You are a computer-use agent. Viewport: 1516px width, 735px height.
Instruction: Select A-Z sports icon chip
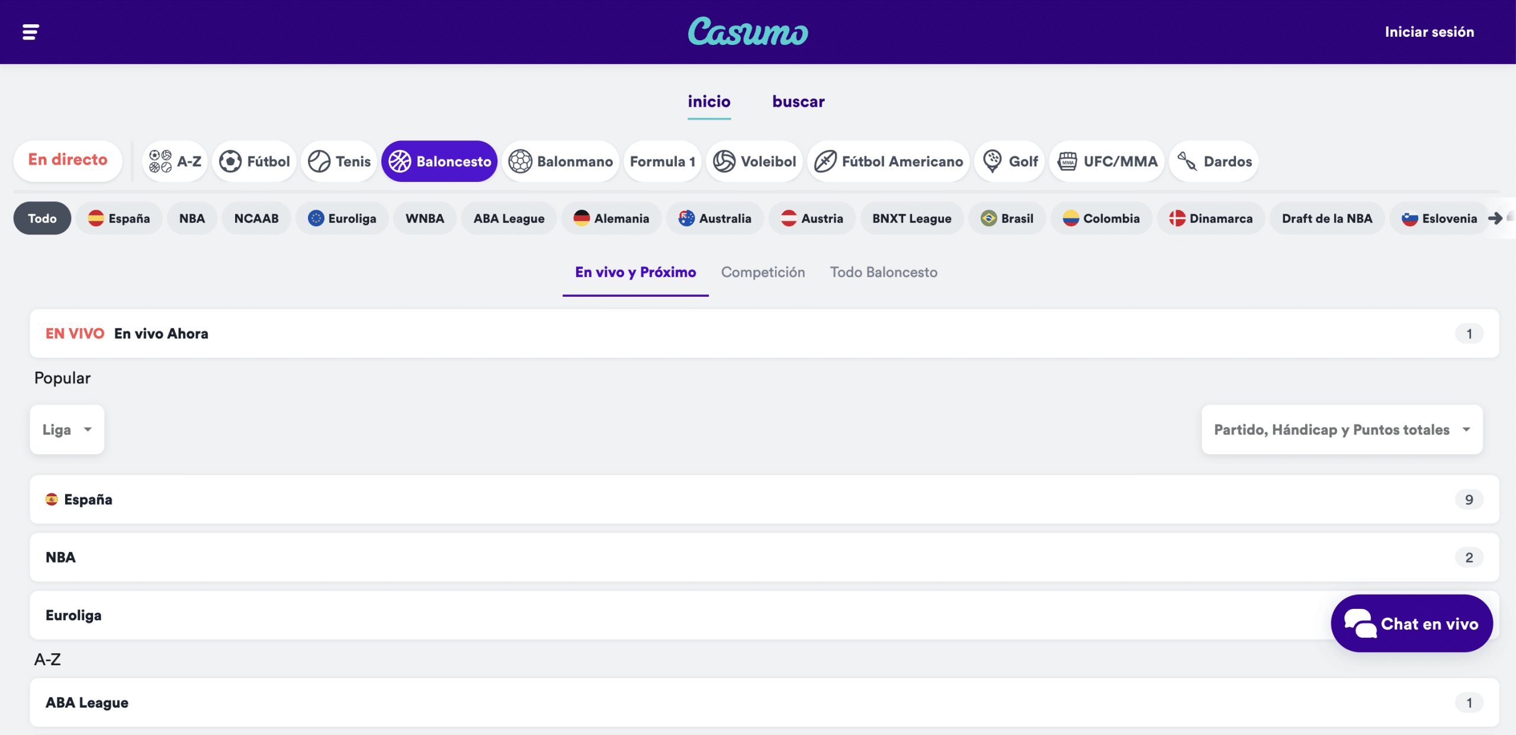175,161
